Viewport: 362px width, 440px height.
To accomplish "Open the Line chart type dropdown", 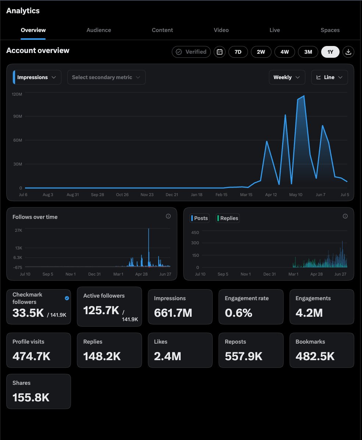I will [330, 77].
